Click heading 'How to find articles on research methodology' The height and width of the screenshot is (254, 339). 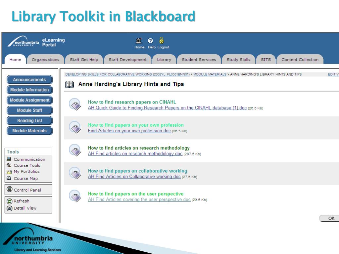point(139,148)
